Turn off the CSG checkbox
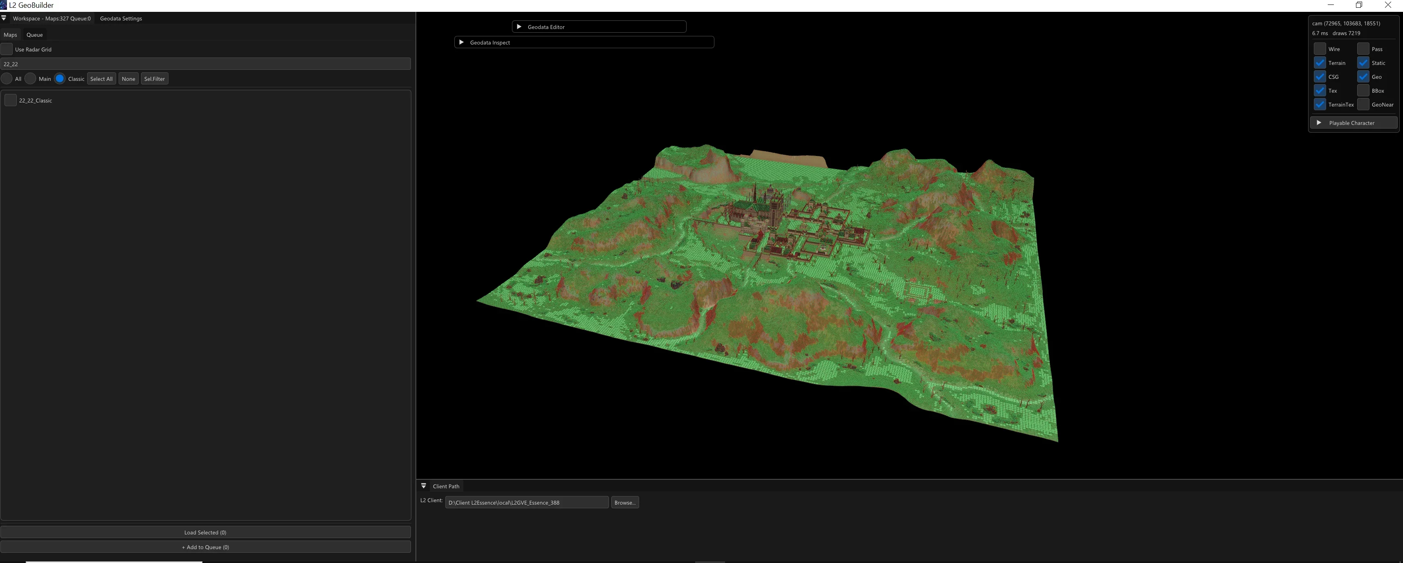This screenshot has width=1403, height=563. pyautogui.click(x=1320, y=77)
